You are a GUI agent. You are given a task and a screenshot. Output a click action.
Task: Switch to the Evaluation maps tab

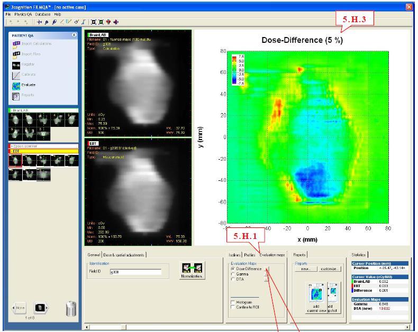click(x=272, y=255)
